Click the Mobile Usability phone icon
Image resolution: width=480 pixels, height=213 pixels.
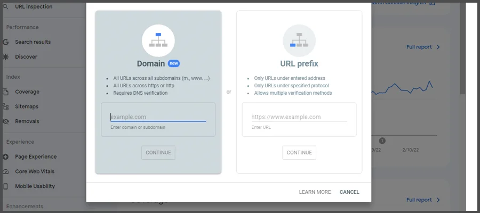(6, 186)
